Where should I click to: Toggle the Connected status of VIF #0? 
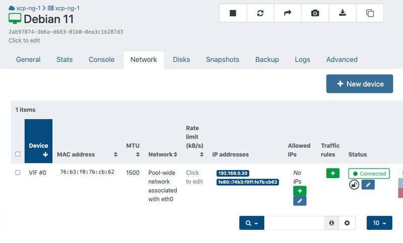pyautogui.click(x=369, y=174)
